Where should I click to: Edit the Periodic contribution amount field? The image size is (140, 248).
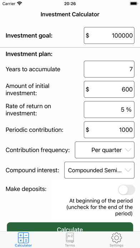tap(109, 130)
